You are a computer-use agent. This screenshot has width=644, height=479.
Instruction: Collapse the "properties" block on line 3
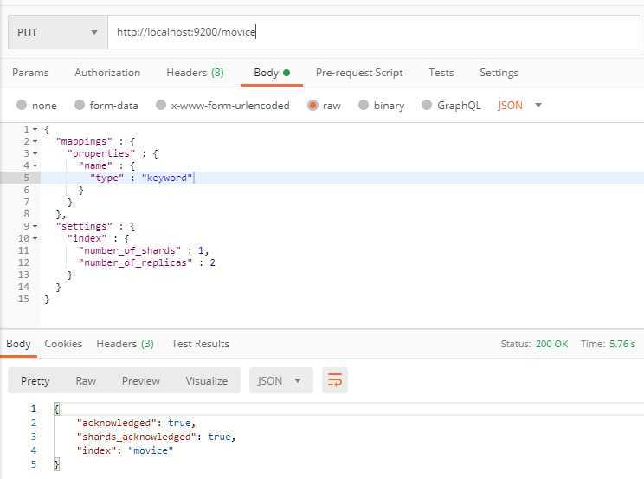tap(35, 154)
